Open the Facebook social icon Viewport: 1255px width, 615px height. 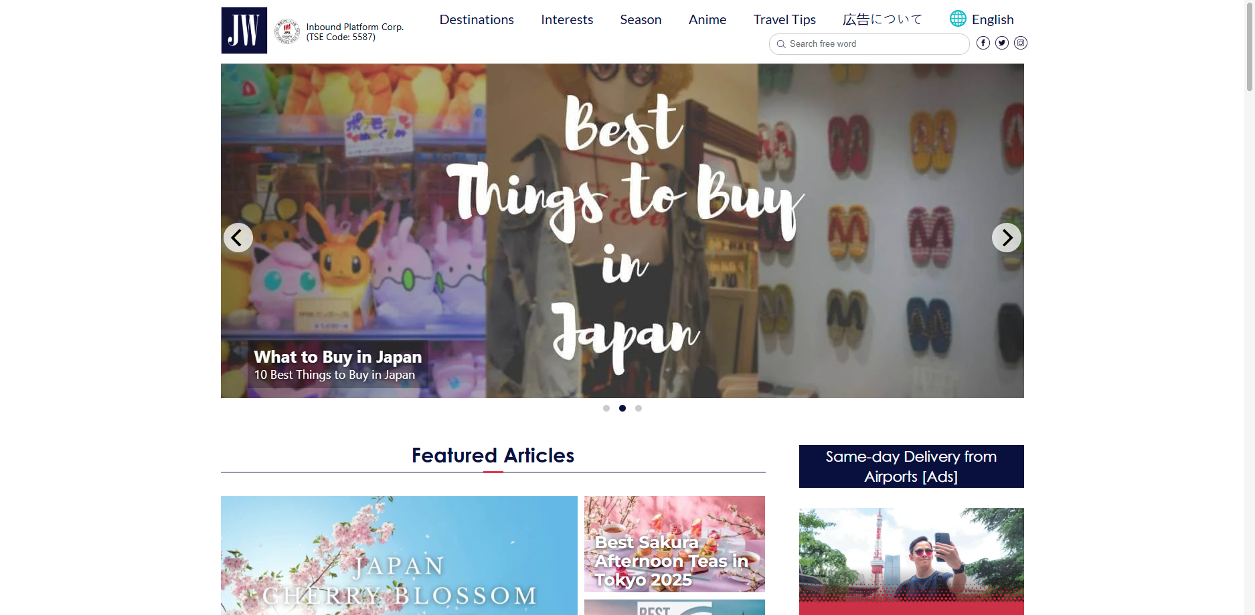coord(983,43)
